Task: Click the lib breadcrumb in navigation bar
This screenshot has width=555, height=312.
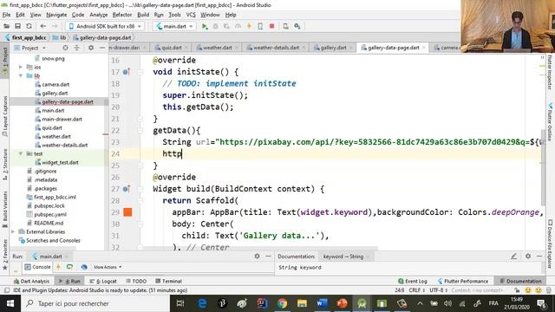Action: 60,37
